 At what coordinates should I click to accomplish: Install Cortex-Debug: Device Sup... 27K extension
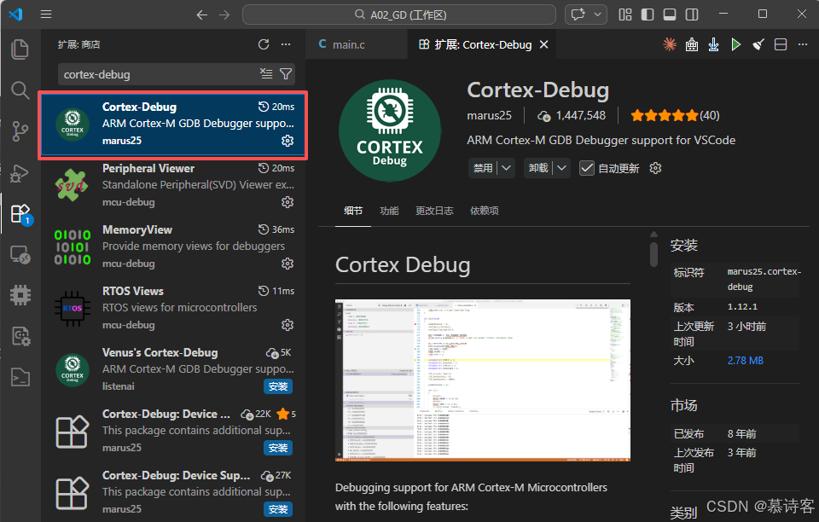click(x=278, y=509)
